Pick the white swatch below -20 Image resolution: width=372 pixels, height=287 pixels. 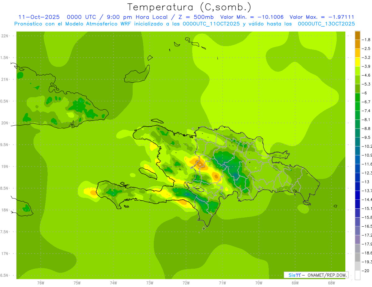[x=357, y=275]
